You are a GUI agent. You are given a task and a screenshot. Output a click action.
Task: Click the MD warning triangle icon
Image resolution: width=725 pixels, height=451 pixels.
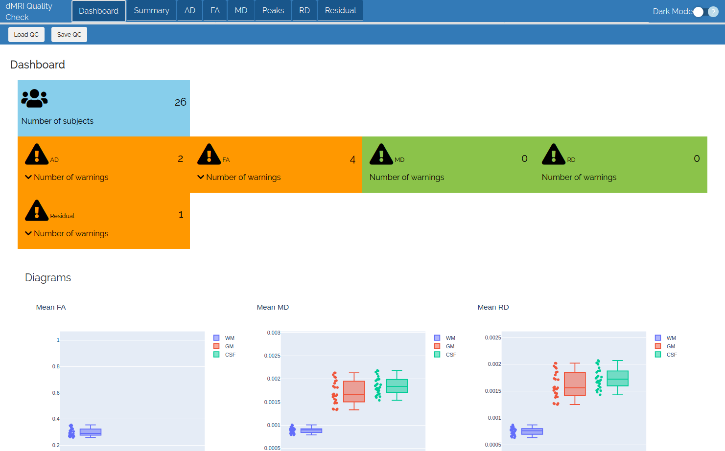click(x=381, y=155)
